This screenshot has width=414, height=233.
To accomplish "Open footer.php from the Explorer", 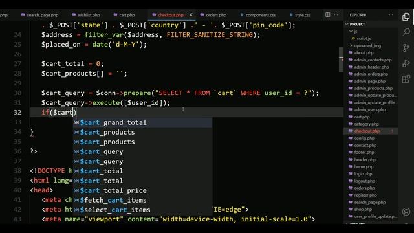I will pyautogui.click(x=371, y=153).
